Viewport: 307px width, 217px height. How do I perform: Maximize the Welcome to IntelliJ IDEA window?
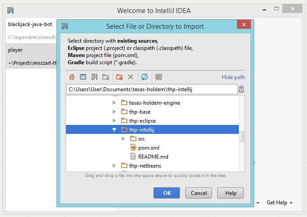pyautogui.click(x=276, y=9)
